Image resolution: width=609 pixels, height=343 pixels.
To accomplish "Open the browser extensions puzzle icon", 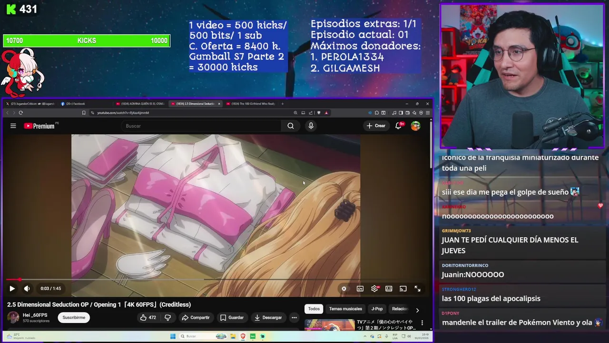I will point(377,113).
